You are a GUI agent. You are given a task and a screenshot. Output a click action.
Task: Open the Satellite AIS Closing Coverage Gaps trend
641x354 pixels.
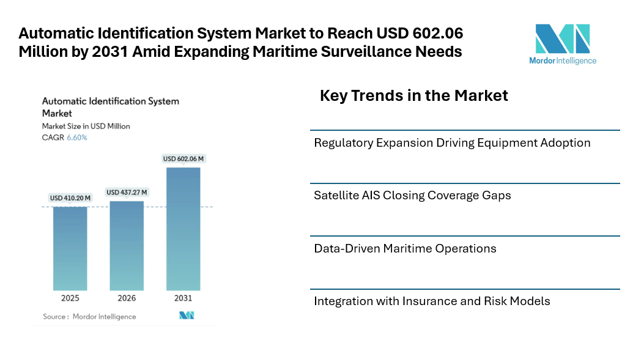412,196
